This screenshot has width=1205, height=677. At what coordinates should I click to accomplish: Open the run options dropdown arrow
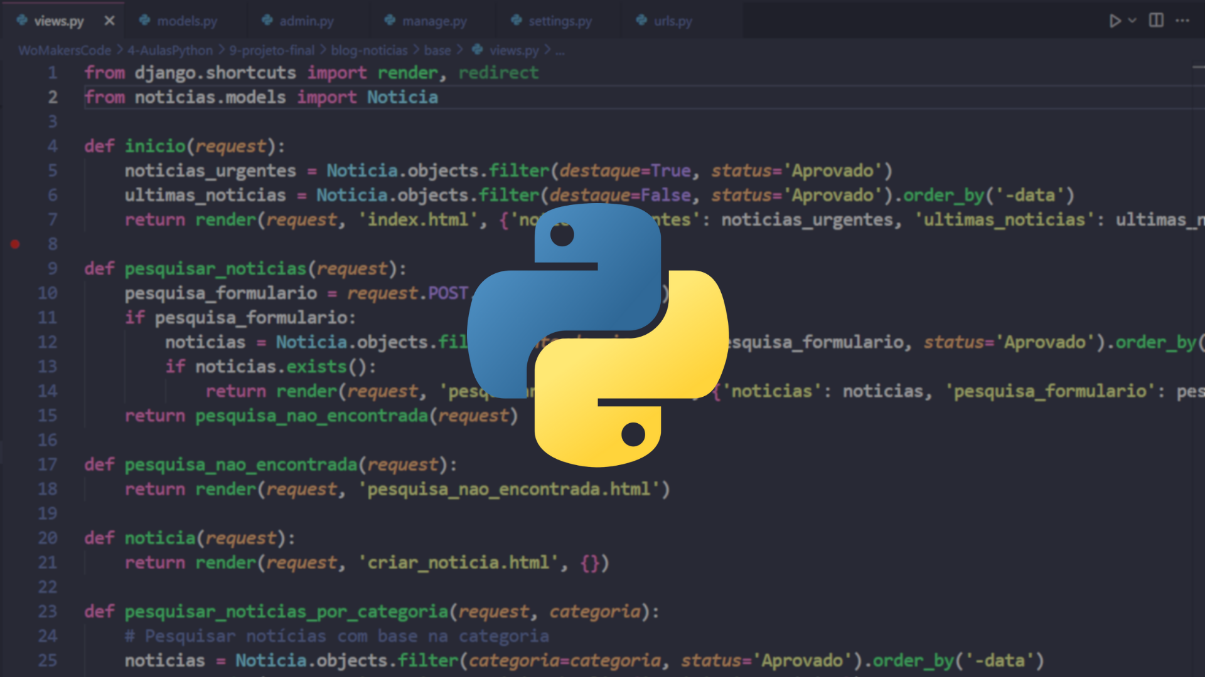(x=1132, y=21)
